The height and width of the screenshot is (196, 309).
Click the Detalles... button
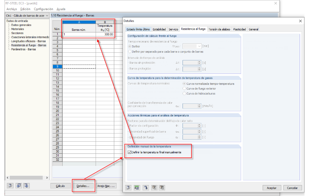pos(83,186)
